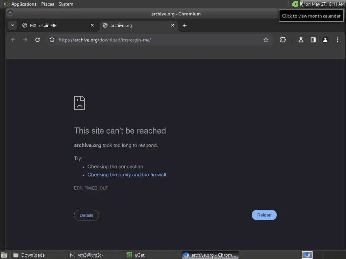Click the workspace switcher Chromium icon
This screenshot has height=259, width=346.
tap(307, 255)
